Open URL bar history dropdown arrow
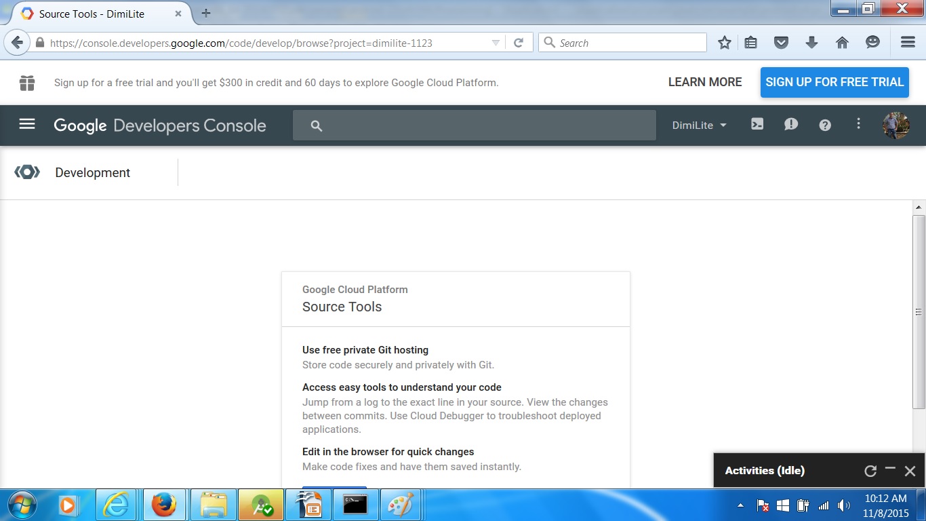926x521 pixels. coord(496,43)
